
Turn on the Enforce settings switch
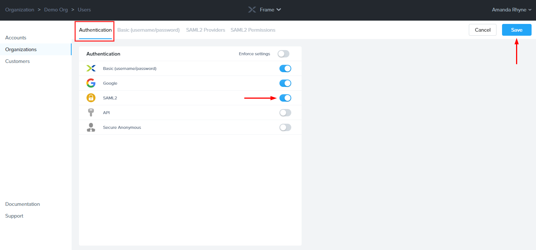pyautogui.click(x=283, y=53)
